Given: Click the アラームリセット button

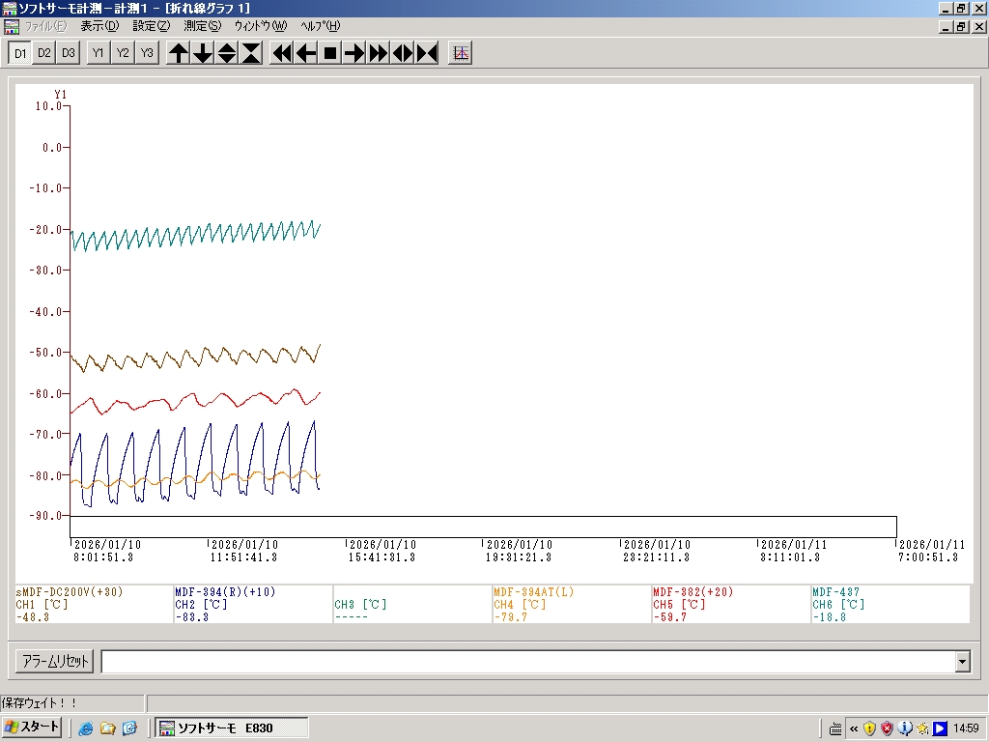Looking at the screenshot, I should [55, 662].
